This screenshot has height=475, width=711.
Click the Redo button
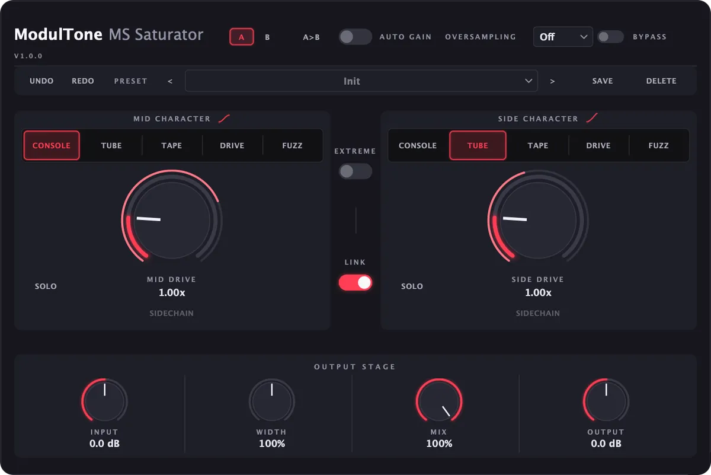[83, 81]
